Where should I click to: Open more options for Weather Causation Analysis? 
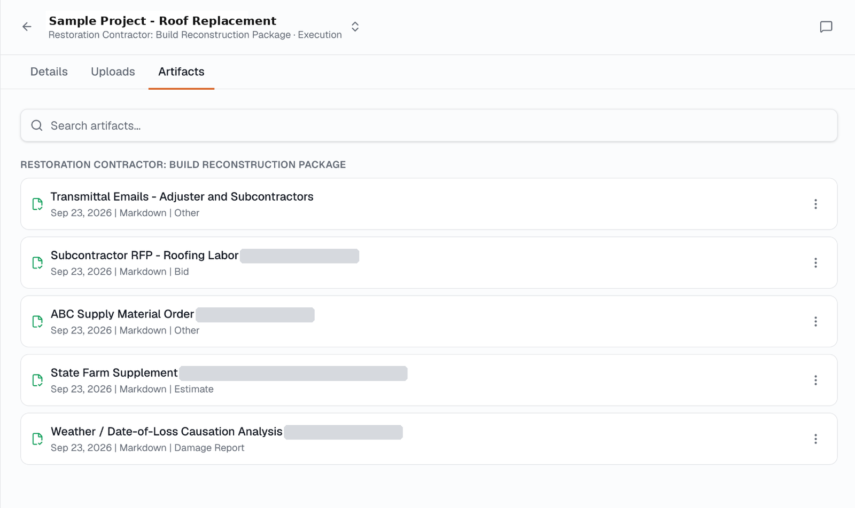coord(815,439)
